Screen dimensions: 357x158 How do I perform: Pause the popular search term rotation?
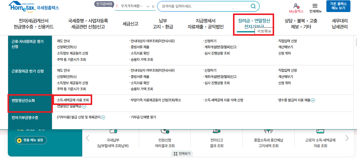click(153, 6)
